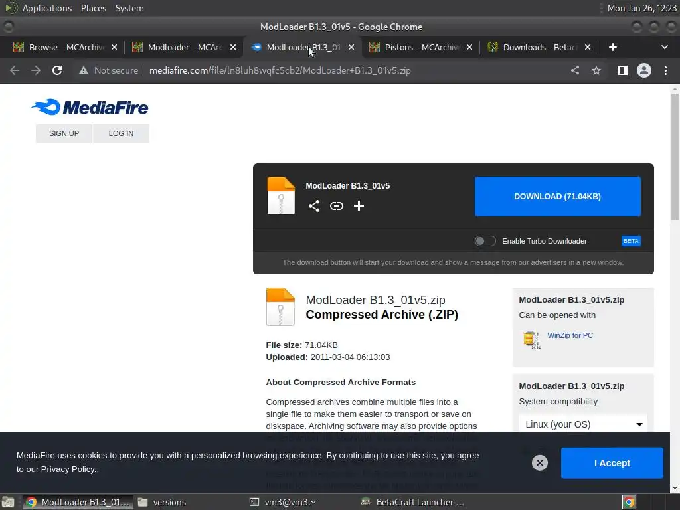680x510 pixels.
Task: Click the Not secure warning icon
Action: (x=83, y=70)
